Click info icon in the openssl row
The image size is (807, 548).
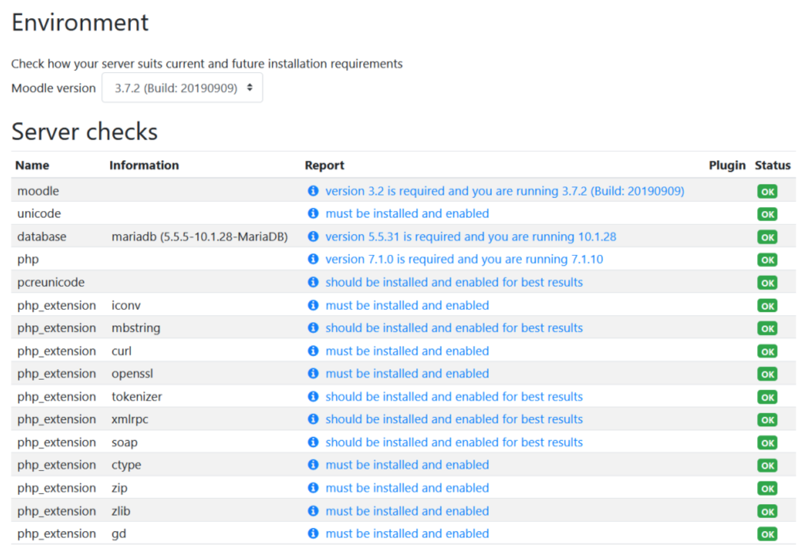[313, 373]
